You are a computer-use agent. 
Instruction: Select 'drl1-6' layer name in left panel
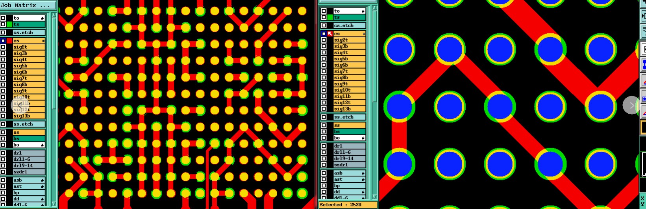(29, 160)
